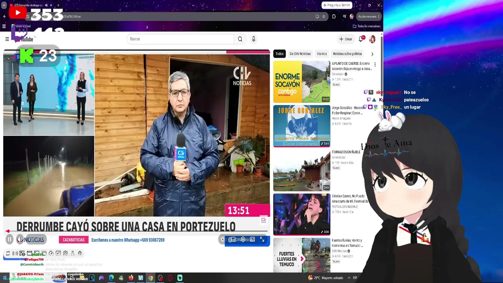The width and height of the screenshot is (503, 283).
Task: Open the Todos los marcadores folder
Action: click(x=367, y=26)
